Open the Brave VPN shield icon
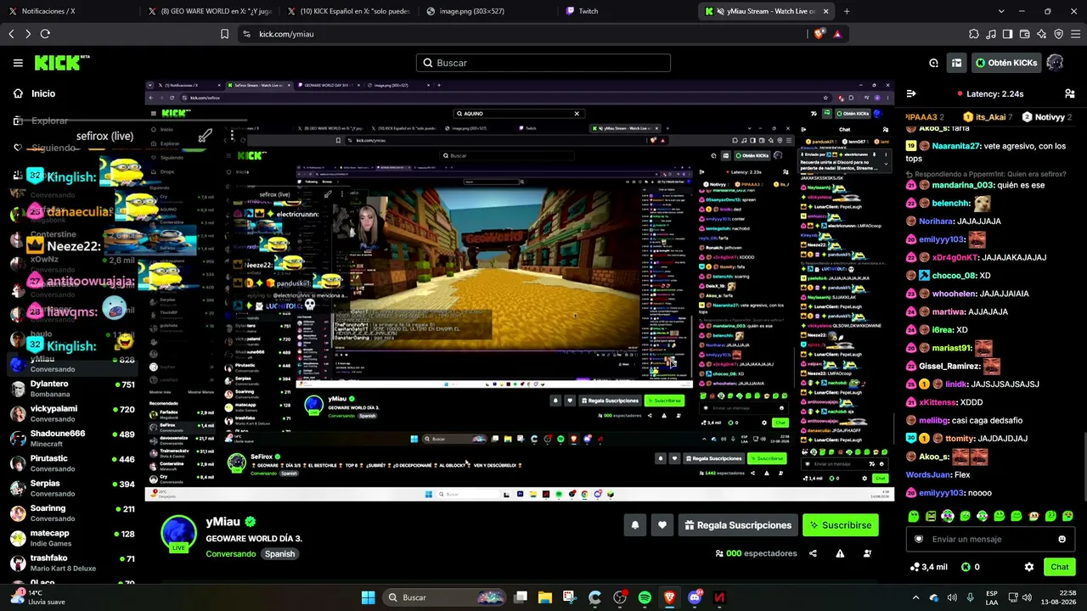The image size is (1087, 611). pos(1058,34)
